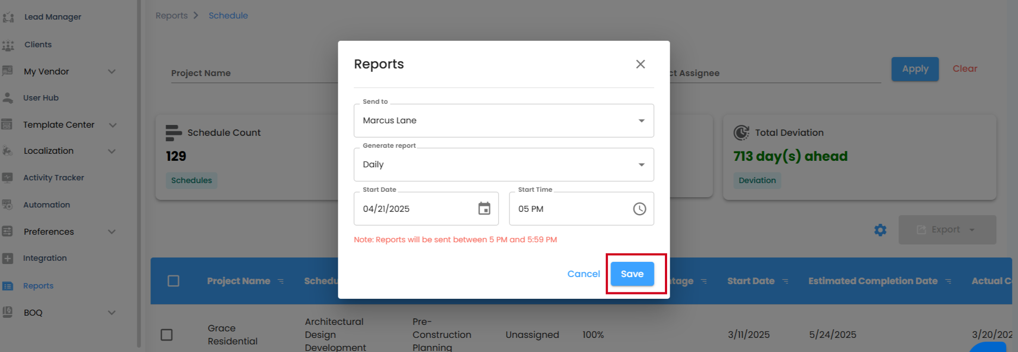This screenshot has width=1018, height=352.
Task: Go to Lead Manager menu item
Action: tap(53, 17)
